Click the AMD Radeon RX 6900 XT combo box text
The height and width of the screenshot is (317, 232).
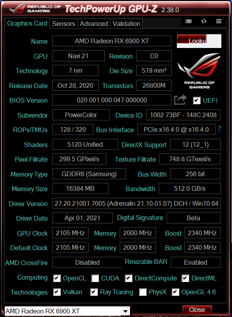[43, 311]
